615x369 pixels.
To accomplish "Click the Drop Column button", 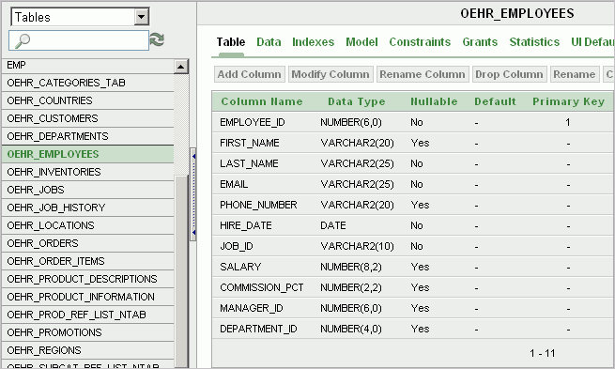I will 509,74.
